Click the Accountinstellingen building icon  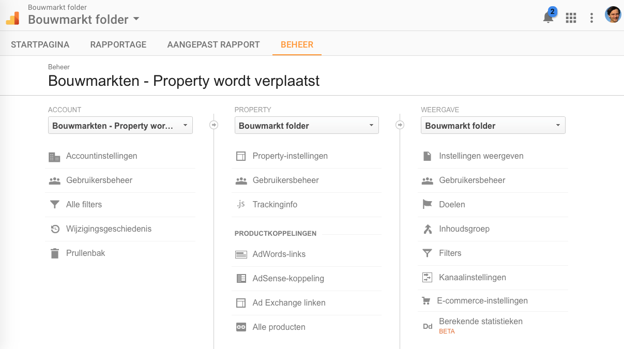pyautogui.click(x=54, y=156)
